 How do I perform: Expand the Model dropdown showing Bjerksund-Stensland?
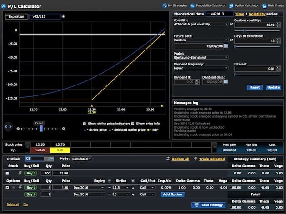coord(201,57)
